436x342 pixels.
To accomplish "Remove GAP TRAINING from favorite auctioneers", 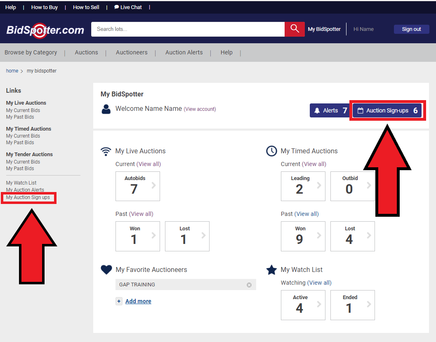I will (249, 285).
